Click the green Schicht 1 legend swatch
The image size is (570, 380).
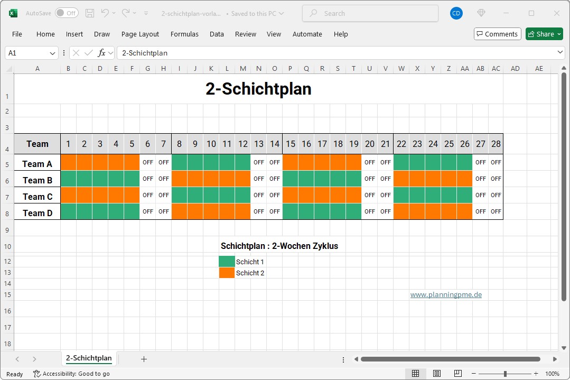pyautogui.click(x=226, y=261)
